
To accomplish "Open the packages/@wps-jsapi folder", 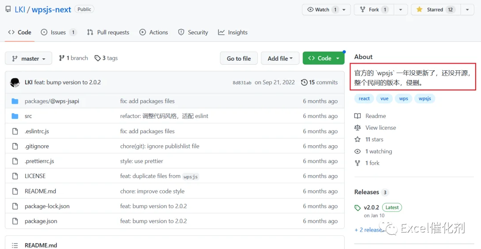I will [x=52, y=101].
